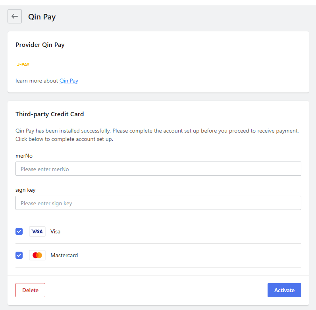
Task: Click the Provider Qin Pay heading
Action: (x=40, y=45)
